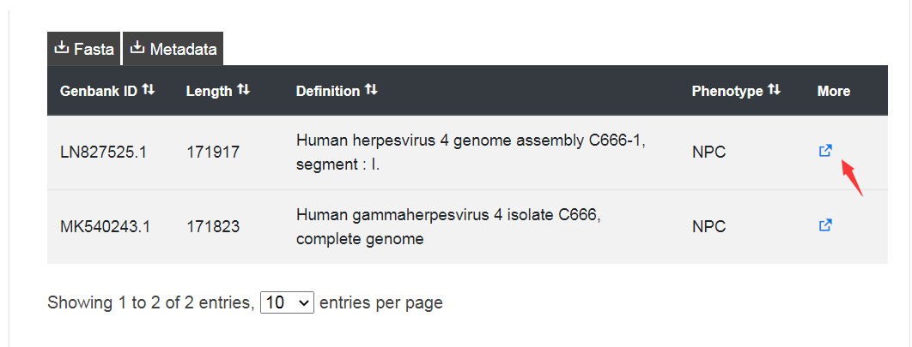
Task: Click the Fasta label text
Action: [x=94, y=50]
